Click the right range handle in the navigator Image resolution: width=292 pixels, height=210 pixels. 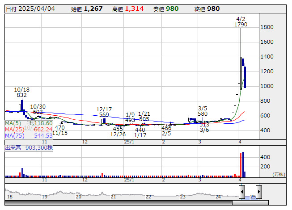tap(258, 192)
